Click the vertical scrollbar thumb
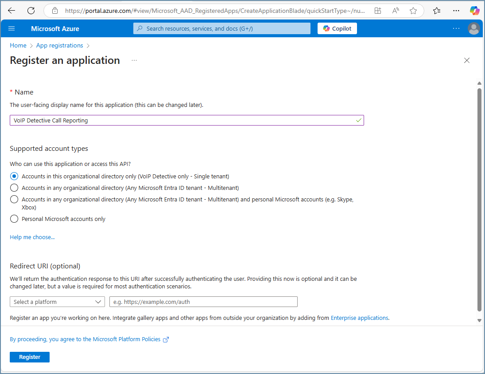The width and height of the screenshot is (485, 374). coord(479,200)
